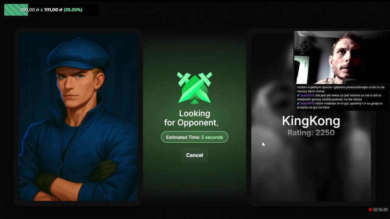Screen dimensions: 390x219
Task: Click the 02:56:20 stream timer
Action: click(x=380, y=210)
